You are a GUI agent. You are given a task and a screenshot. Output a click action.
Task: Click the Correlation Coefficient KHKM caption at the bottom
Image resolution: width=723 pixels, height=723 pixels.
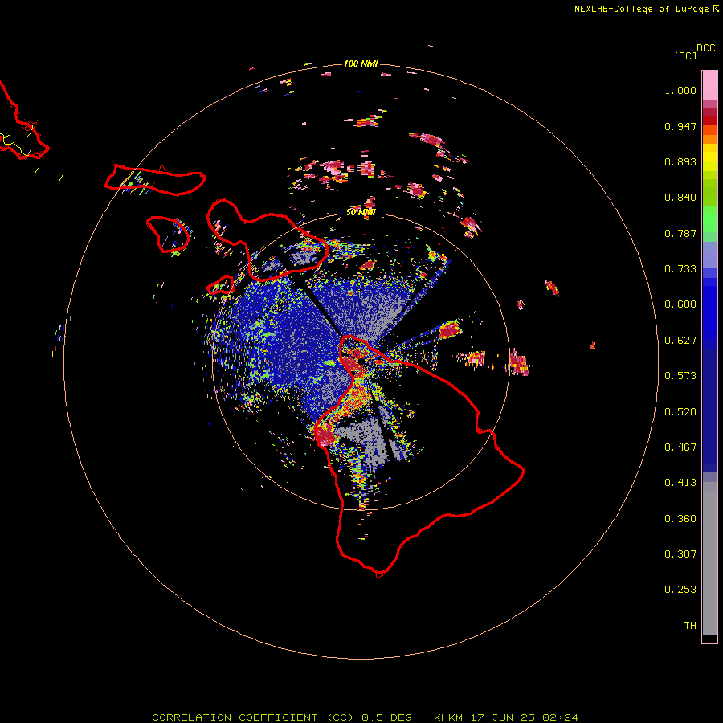[365, 717]
